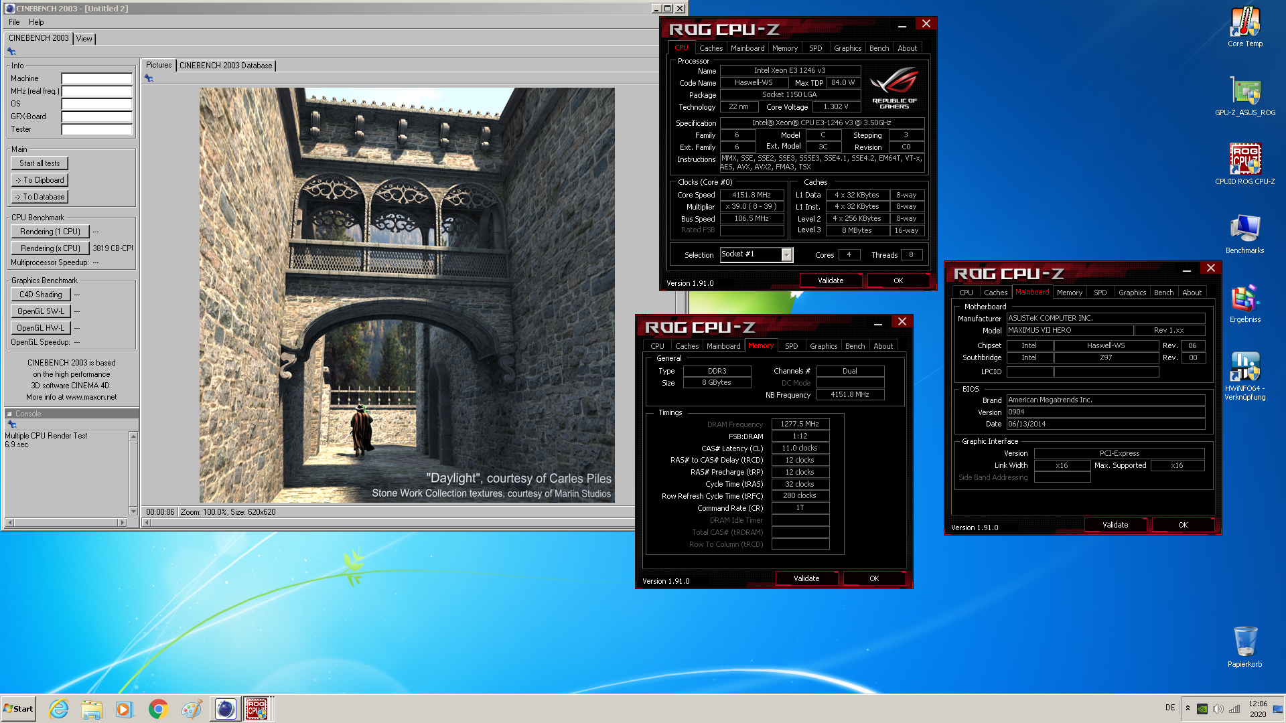Open Caches tab in top CPU-Z window
1286x723 pixels.
711,48
